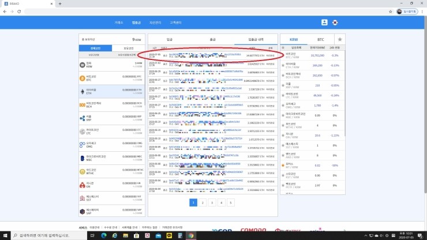The width and height of the screenshot is (427, 240).
Task: Open the 거래소 menu in top navigation
Action: tap(119, 22)
